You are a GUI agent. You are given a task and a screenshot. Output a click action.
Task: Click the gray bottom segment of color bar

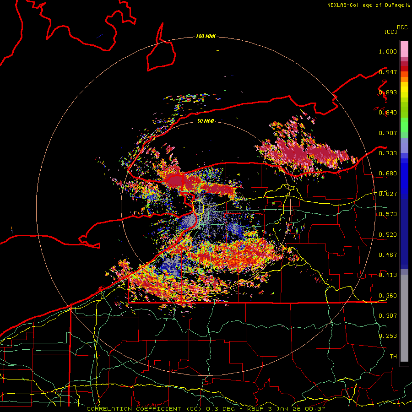[x=404, y=318]
